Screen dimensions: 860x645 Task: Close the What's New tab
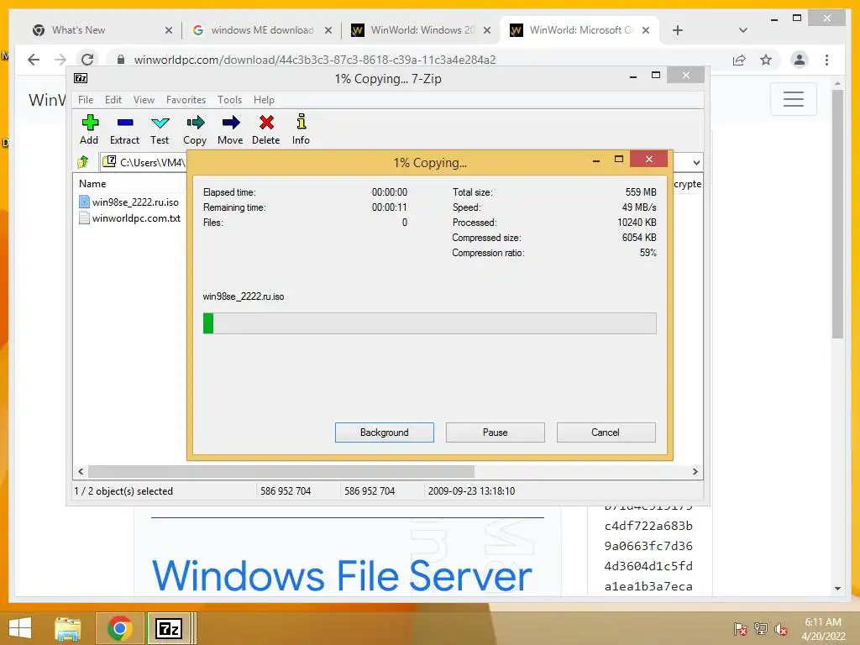[168, 30]
